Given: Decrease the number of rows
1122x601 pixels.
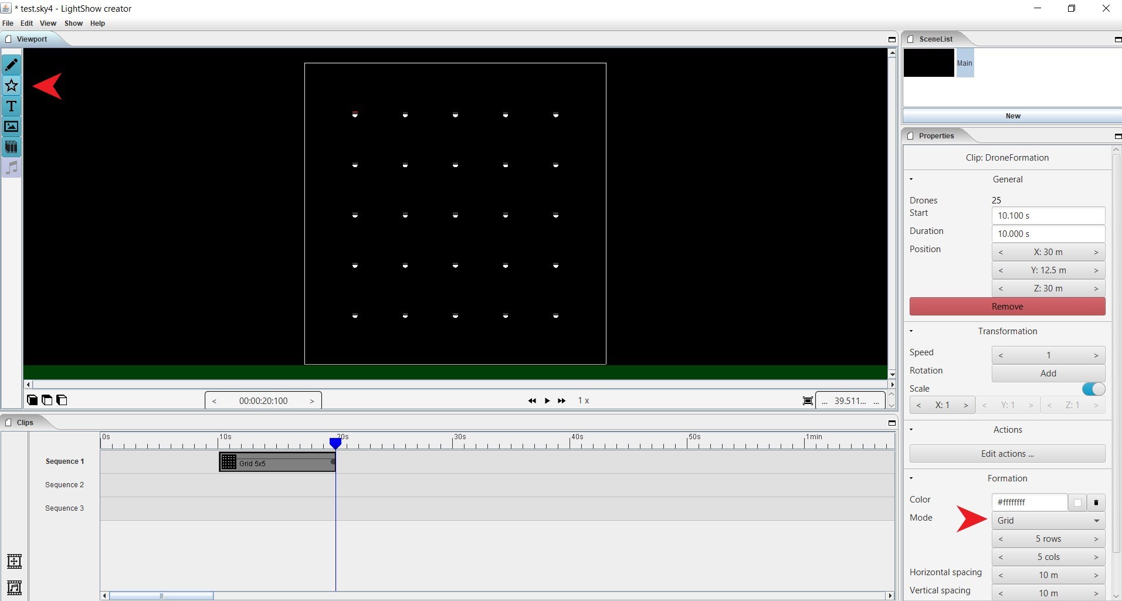Looking at the screenshot, I should coord(1001,539).
